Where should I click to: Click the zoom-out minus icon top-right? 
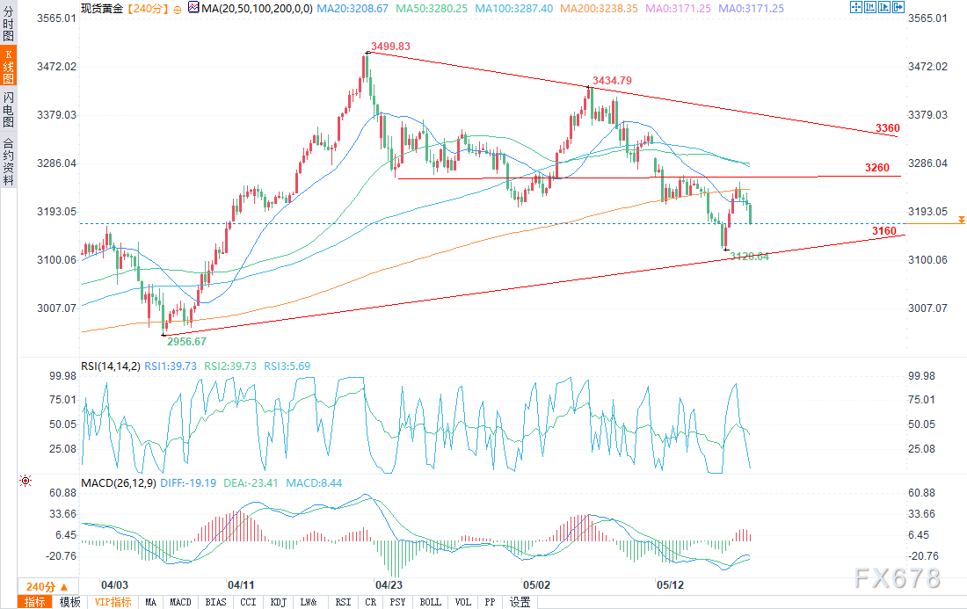point(872,8)
